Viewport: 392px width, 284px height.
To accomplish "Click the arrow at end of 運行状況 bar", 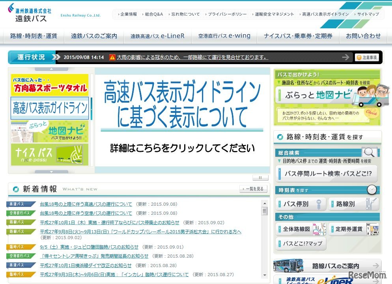I will point(345,57).
